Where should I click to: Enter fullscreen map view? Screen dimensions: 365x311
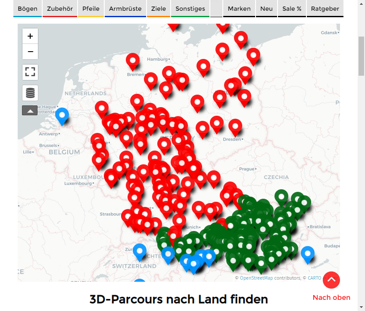(30, 72)
